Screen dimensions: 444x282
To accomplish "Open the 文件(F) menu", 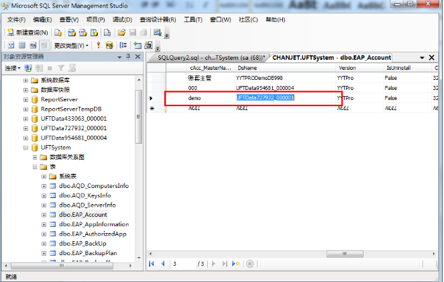I will [16, 19].
